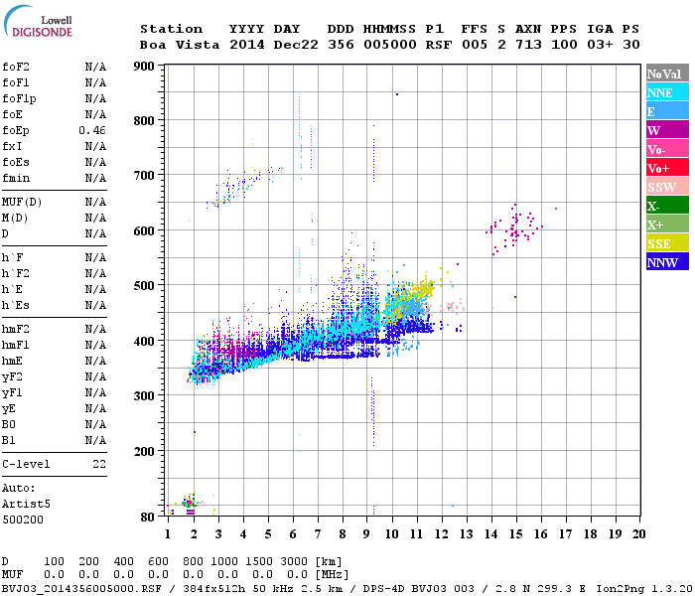
Task: Click the 500200 version number
Action: [x=23, y=520]
